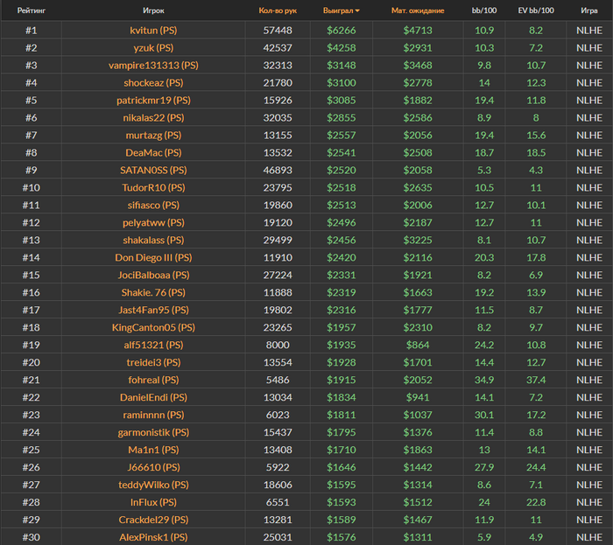Open shockeaz (PS) player page
This screenshot has width=613, height=545.
coord(153,82)
